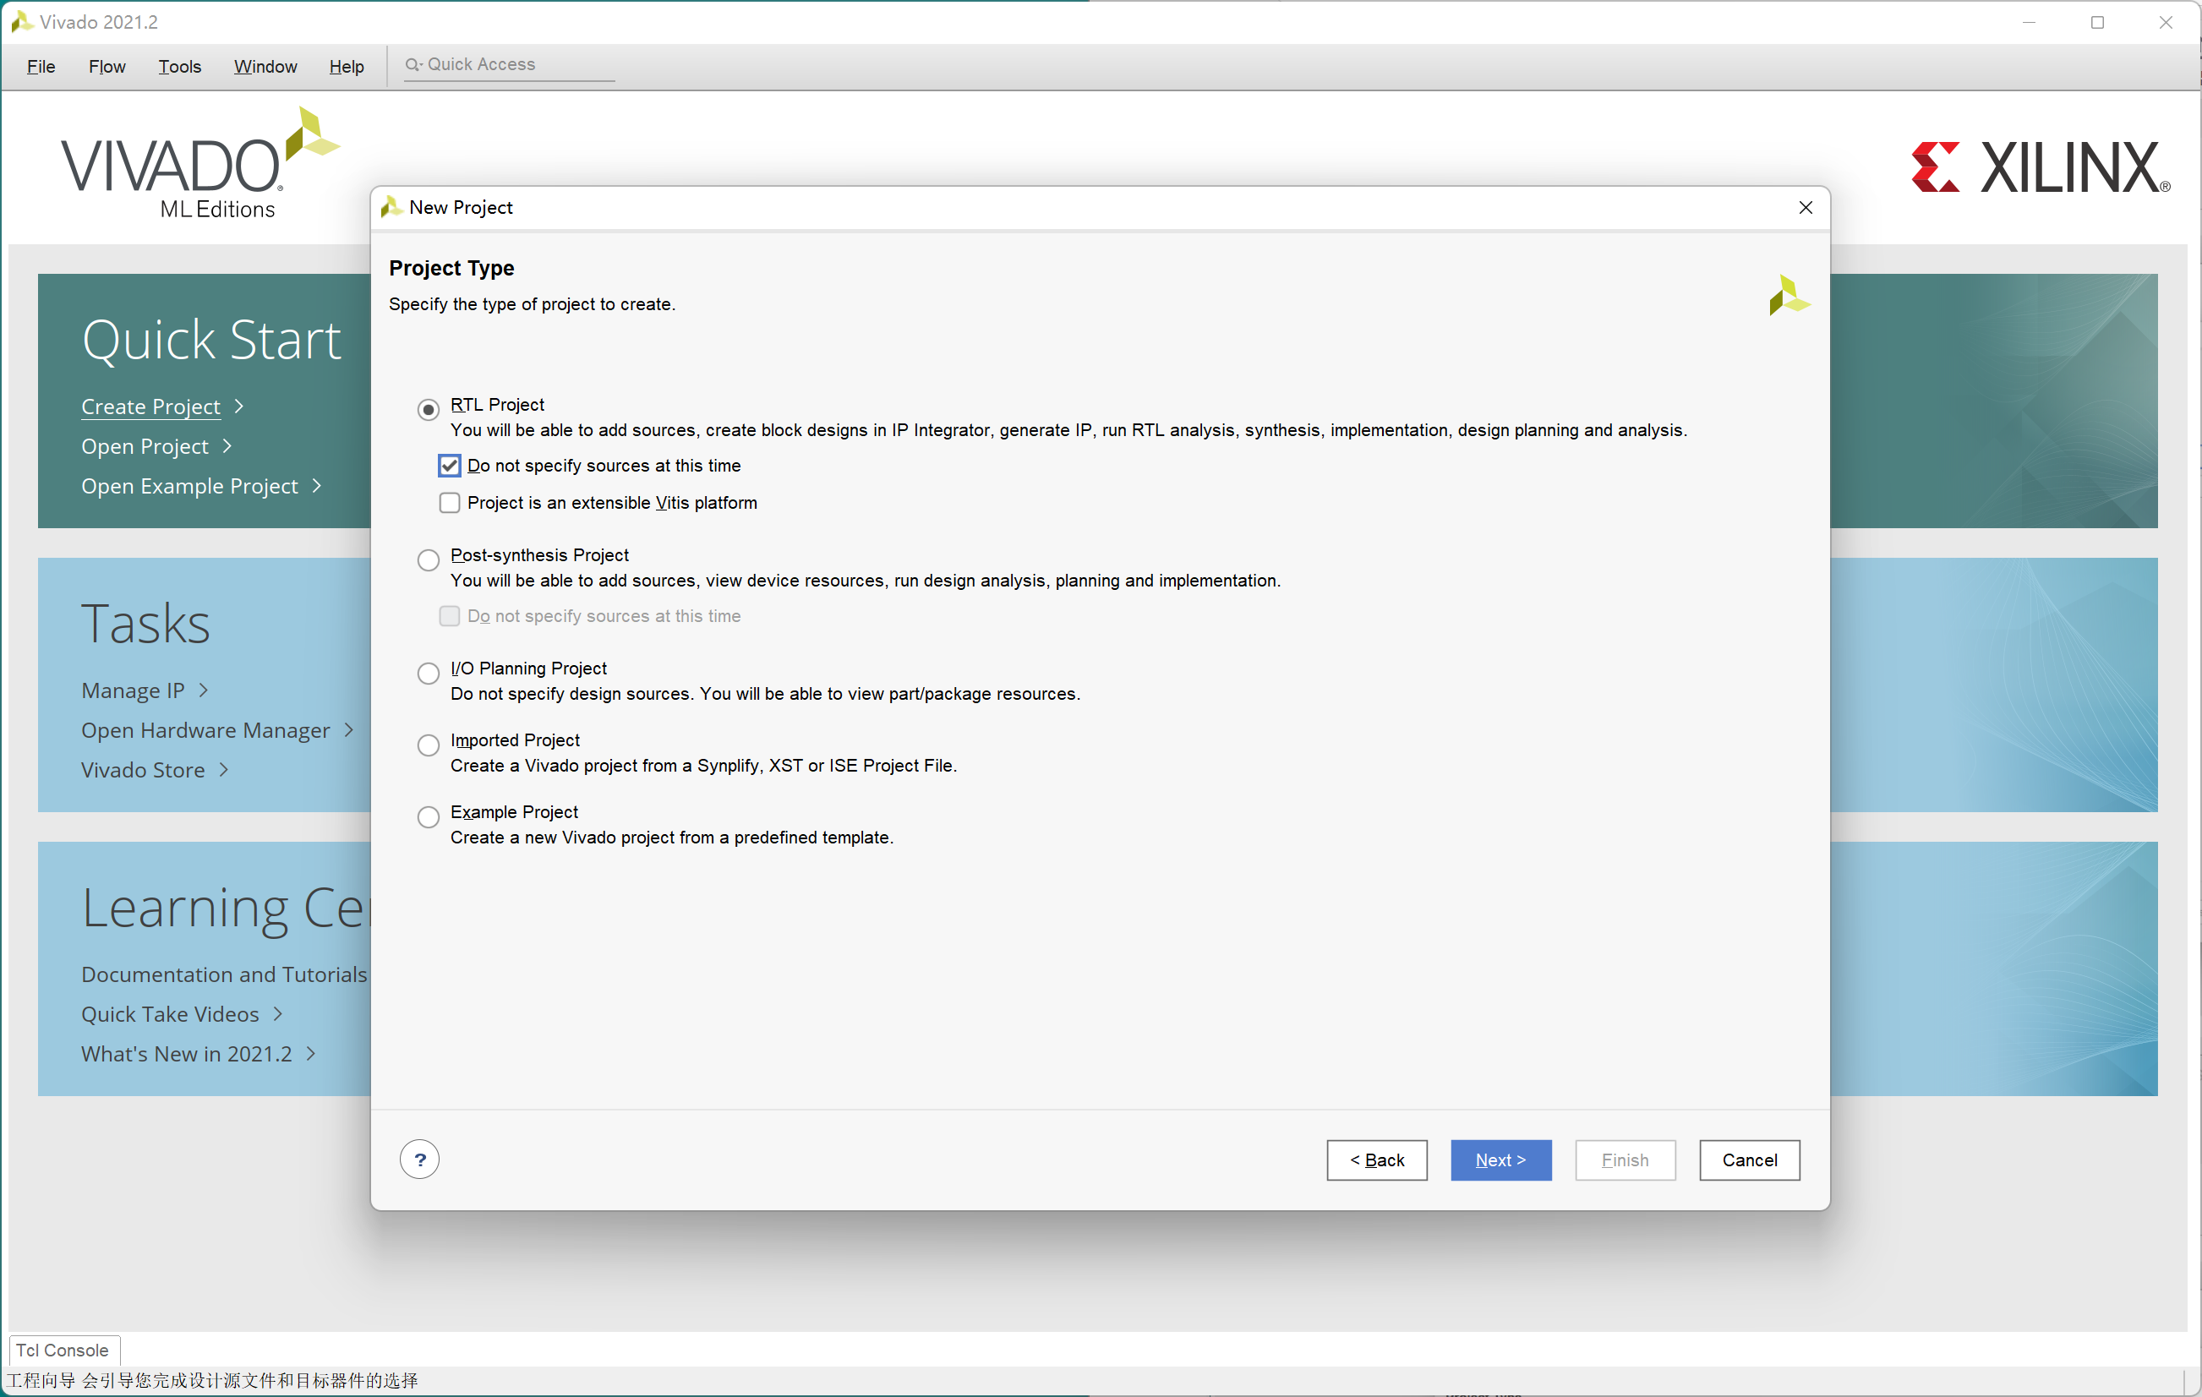Select the I/O Planning Project option
This screenshot has height=1397, width=2202.
coord(429,670)
